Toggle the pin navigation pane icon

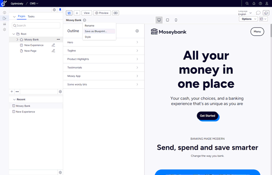pos(60,9)
